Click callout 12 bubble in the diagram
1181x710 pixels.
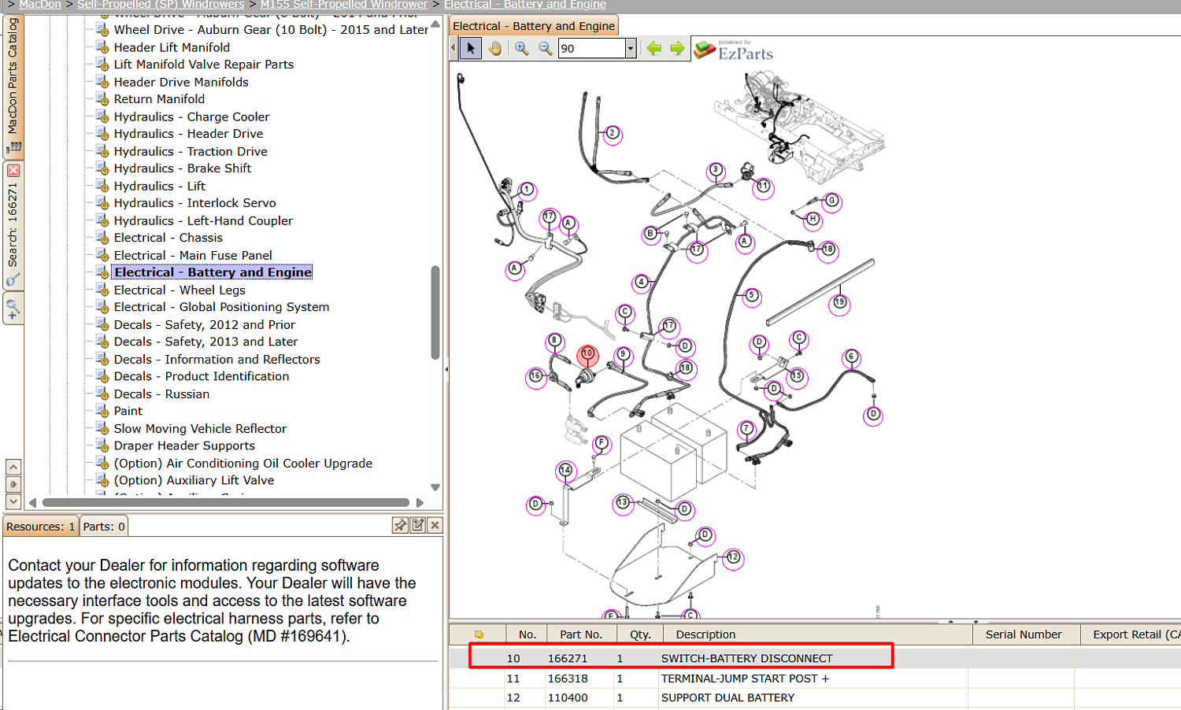tap(734, 557)
